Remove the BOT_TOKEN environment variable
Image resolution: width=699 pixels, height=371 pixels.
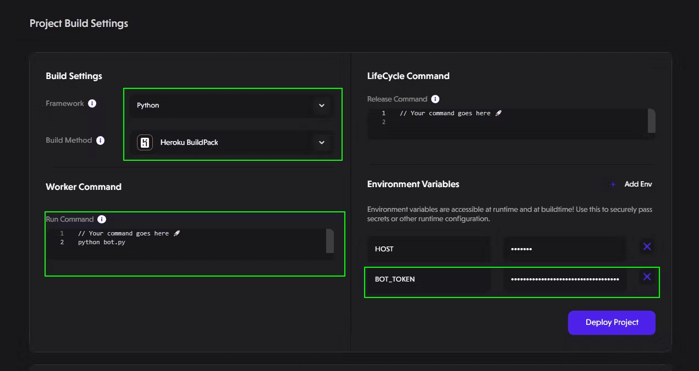[x=647, y=277]
